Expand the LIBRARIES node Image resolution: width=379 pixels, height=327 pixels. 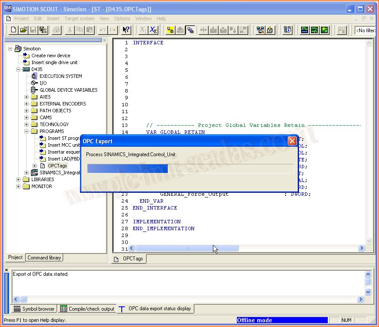click(x=18, y=179)
